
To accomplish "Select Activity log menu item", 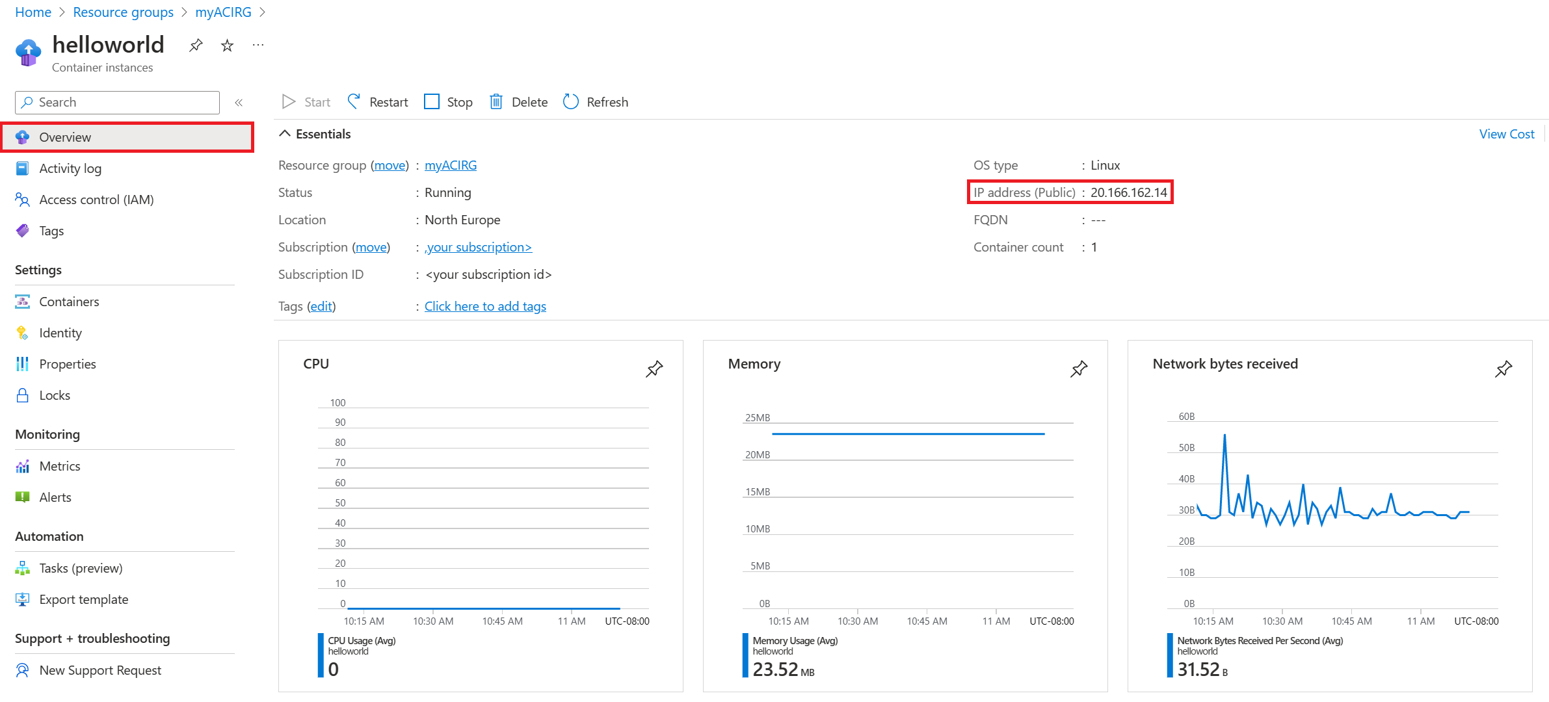I will [x=71, y=168].
